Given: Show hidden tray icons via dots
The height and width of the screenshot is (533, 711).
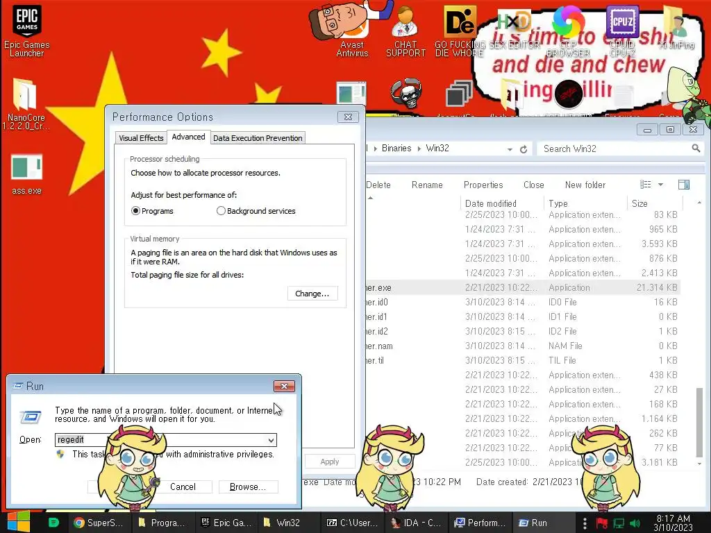Looking at the screenshot, I should [585, 523].
